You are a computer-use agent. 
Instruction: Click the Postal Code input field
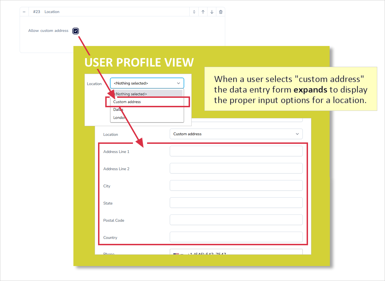[x=236, y=220]
